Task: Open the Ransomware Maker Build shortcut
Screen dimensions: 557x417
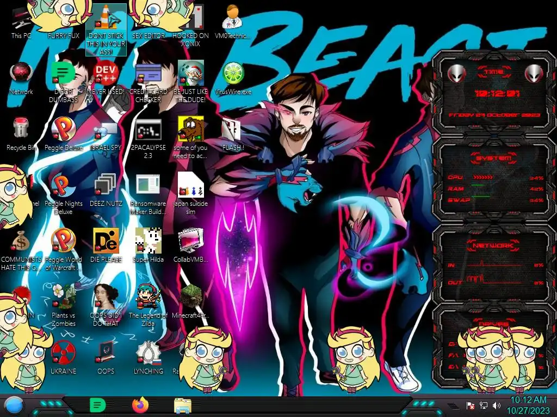Action: (148, 194)
